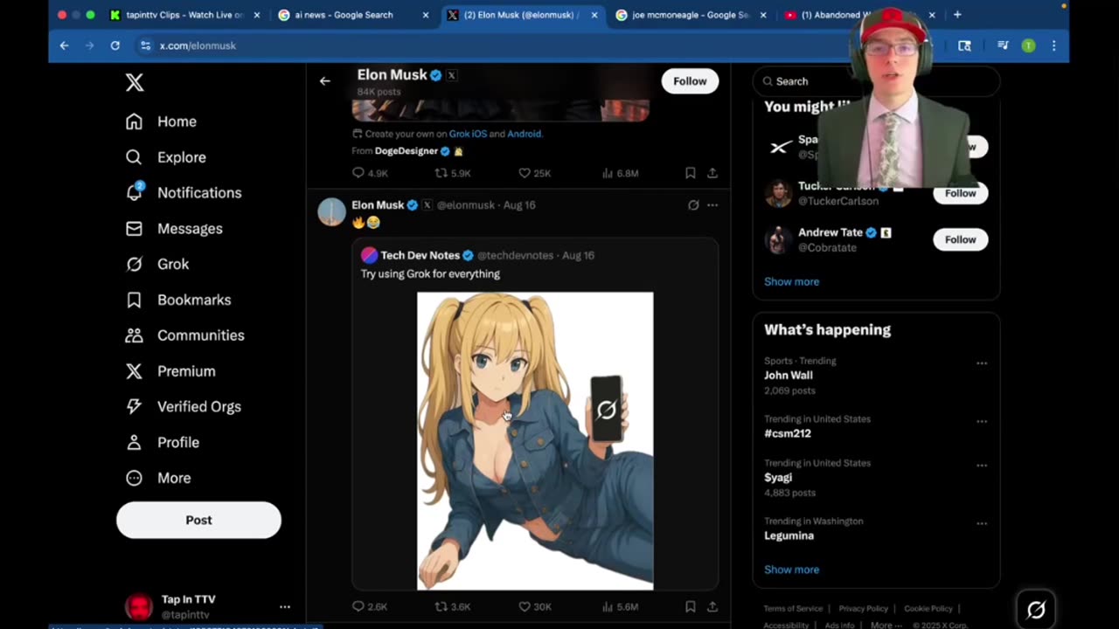This screenshot has height=629, width=1119.
Task: Open the DogeDesigner source link
Action: (x=407, y=151)
